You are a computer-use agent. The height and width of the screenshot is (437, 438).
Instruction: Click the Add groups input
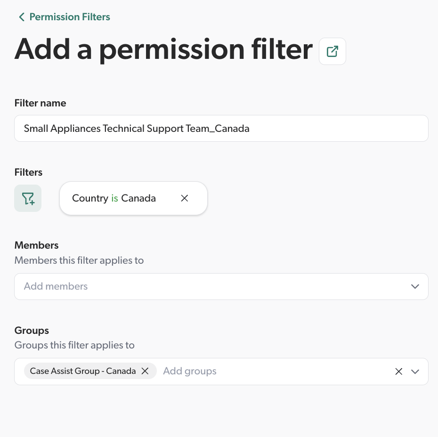(190, 371)
